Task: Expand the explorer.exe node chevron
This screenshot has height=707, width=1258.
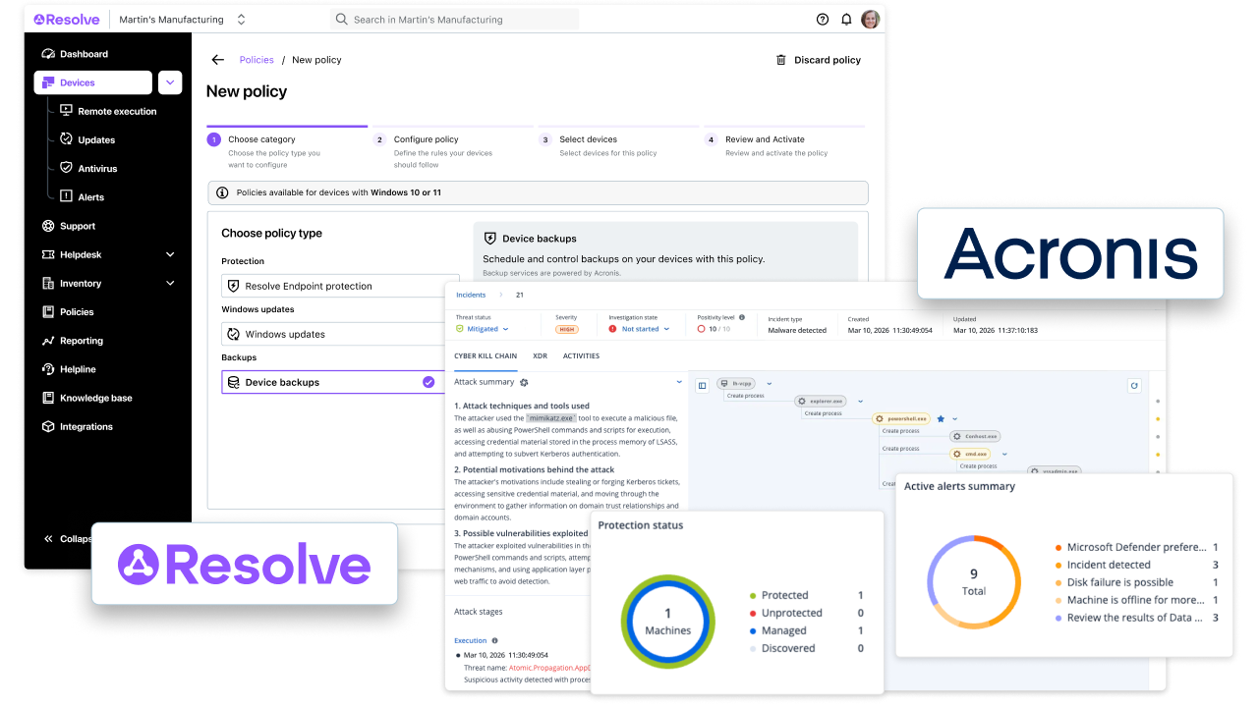Action: coord(860,401)
